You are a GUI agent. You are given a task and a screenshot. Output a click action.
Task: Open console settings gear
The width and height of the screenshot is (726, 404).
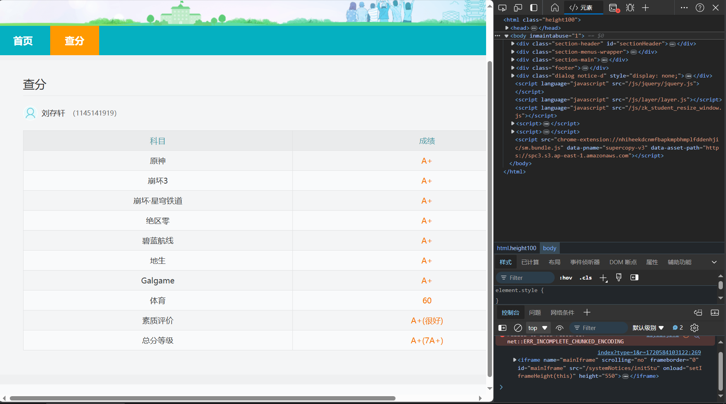coord(694,328)
